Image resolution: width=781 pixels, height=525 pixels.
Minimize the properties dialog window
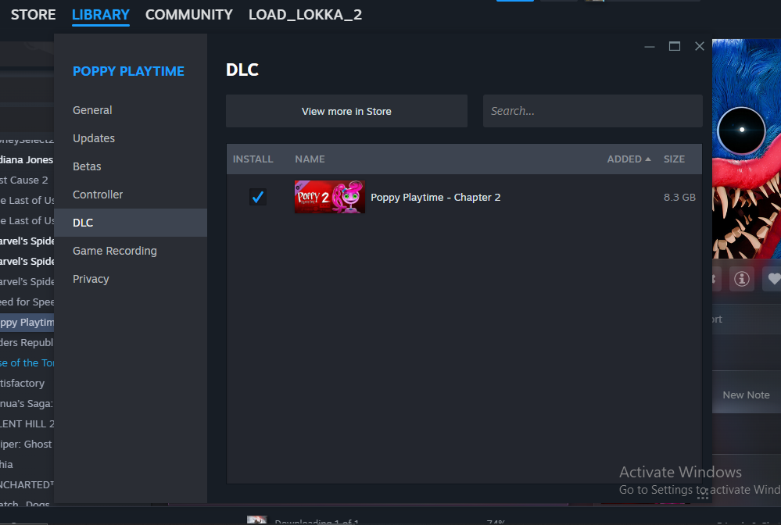click(x=650, y=47)
